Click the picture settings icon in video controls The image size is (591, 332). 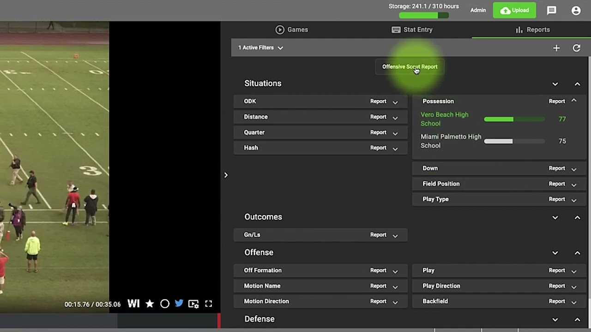pos(193,304)
